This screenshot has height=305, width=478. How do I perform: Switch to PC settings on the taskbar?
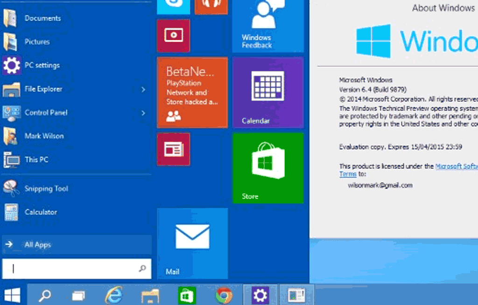(x=260, y=295)
